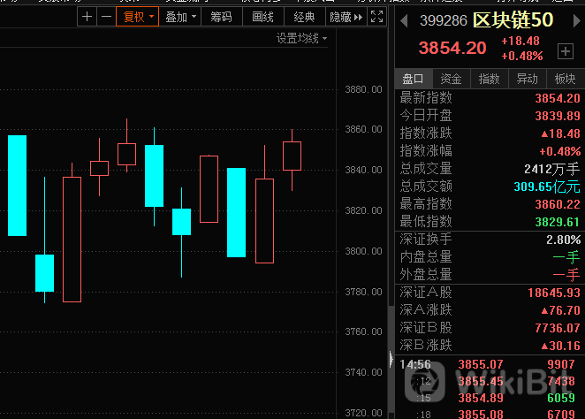Click the 14:56 tick row price 3855.07
This screenshot has width=585, height=419.
(x=481, y=364)
